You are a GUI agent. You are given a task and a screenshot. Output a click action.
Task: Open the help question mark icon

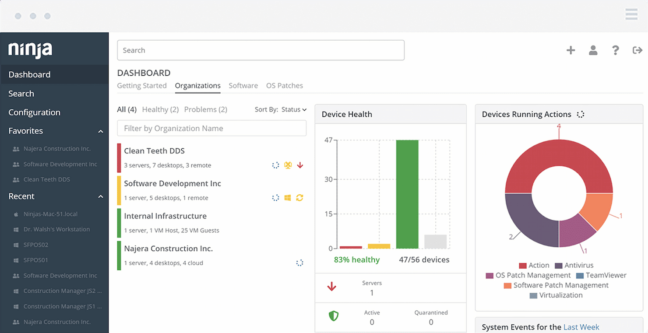[615, 50]
